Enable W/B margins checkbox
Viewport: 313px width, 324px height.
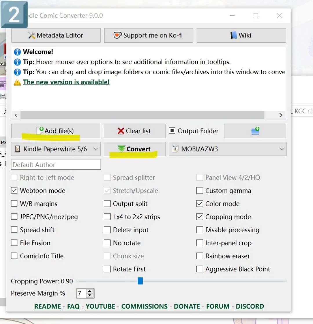click(x=14, y=204)
